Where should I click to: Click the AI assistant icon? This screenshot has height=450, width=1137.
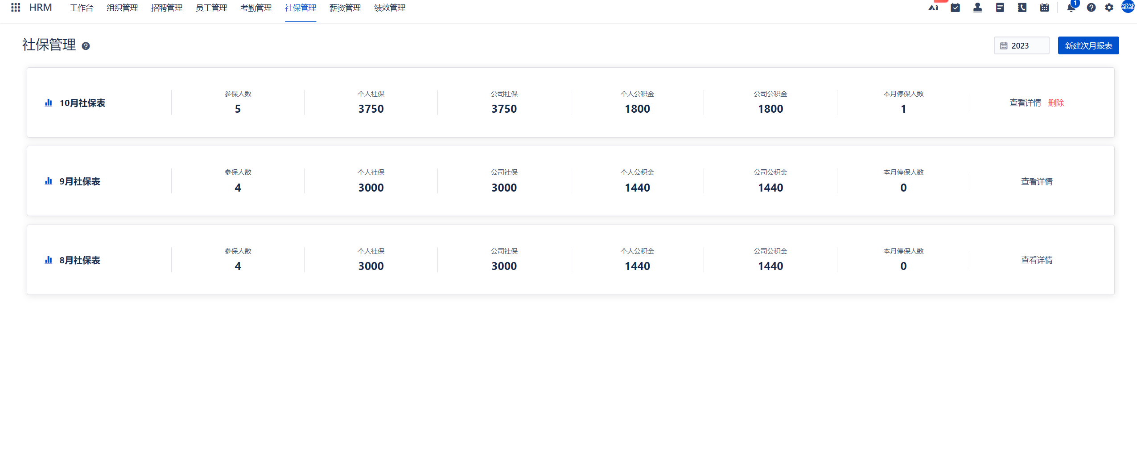933,8
